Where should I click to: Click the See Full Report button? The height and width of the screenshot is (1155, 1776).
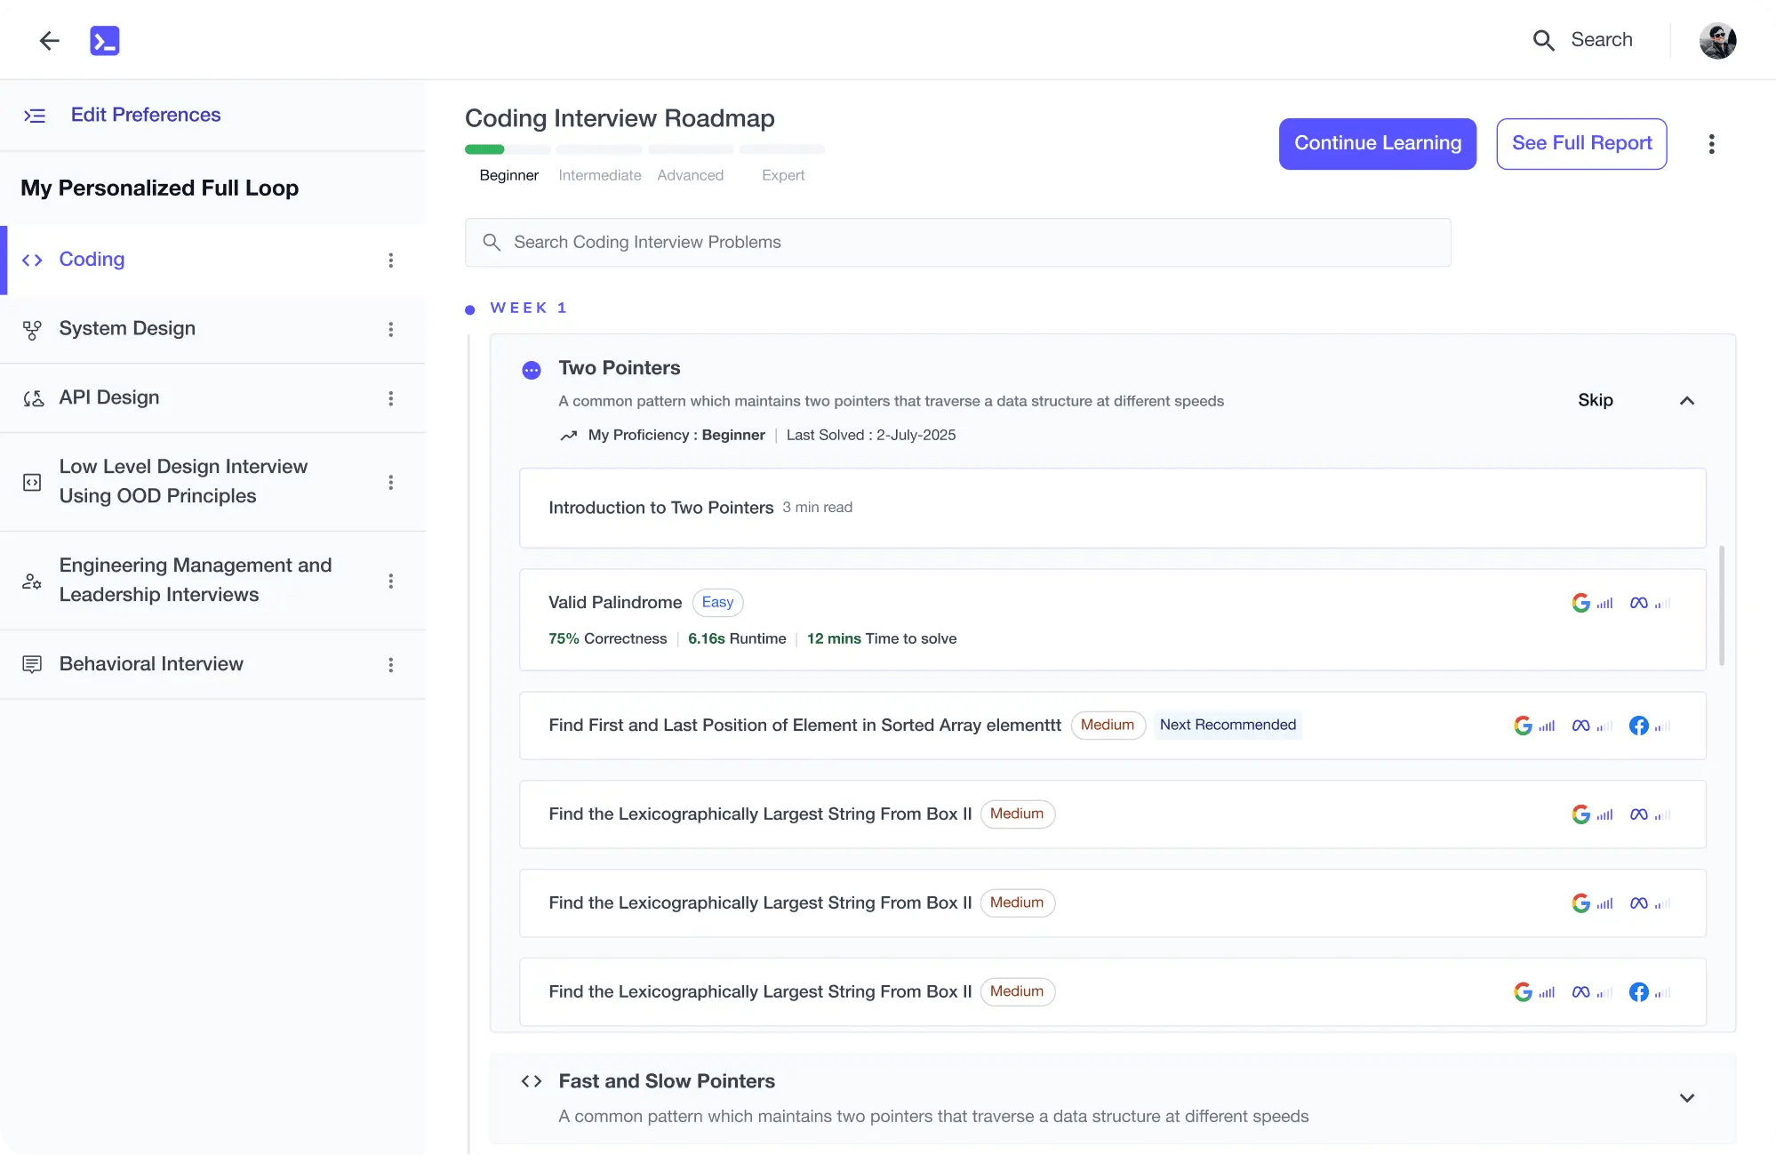point(1581,143)
